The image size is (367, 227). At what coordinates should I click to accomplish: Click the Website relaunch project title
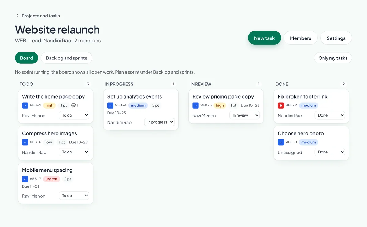click(x=57, y=30)
